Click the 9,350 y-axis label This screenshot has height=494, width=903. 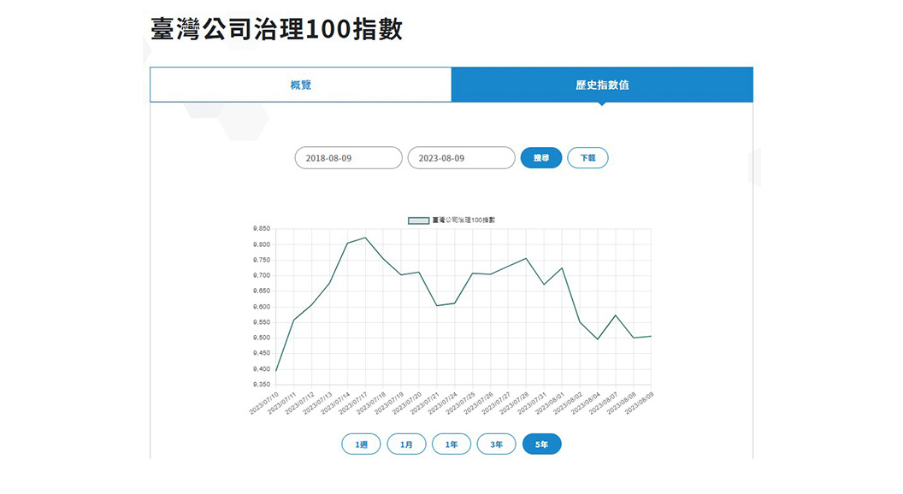[262, 384]
